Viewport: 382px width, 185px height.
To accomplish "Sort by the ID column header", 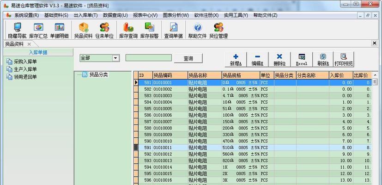I will click(146, 75).
